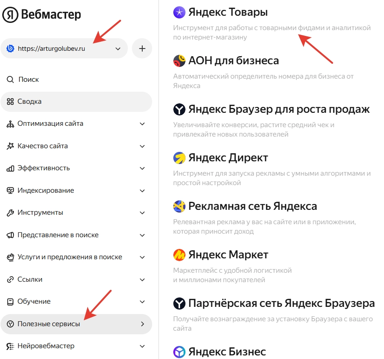Open the Яндекс Браузер для роста продаж link
This screenshot has height=359, width=384.
point(279,109)
